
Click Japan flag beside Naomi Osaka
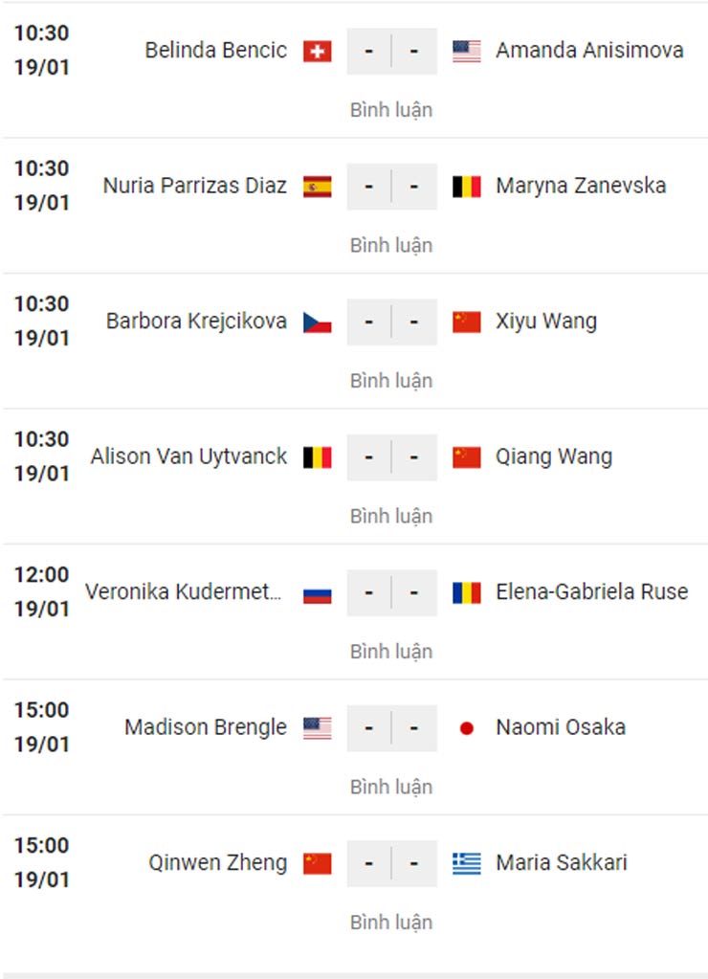[x=467, y=728]
